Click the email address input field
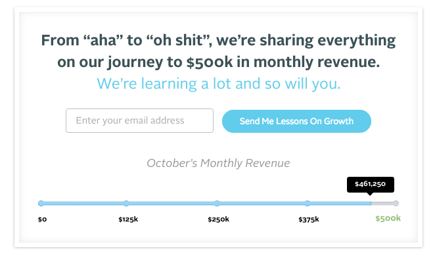The image size is (435, 257). (139, 120)
